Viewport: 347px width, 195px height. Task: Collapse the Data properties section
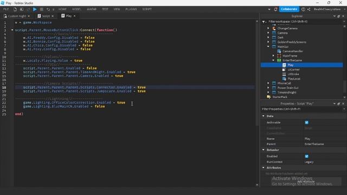click(x=264, y=116)
